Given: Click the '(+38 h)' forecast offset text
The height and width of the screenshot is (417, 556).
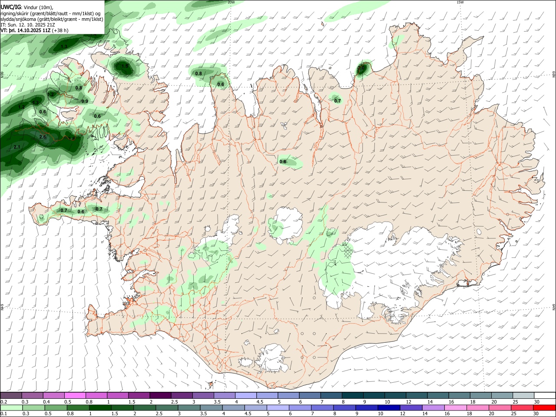Looking at the screenshot, I should [x=60, y=31].
